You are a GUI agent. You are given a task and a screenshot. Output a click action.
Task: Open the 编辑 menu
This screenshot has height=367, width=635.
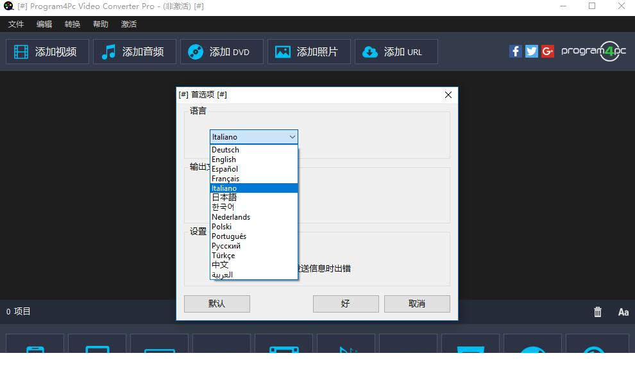pos(44,24)
